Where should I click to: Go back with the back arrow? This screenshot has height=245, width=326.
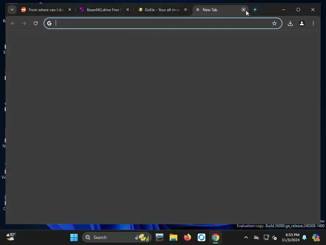[13, 23]
